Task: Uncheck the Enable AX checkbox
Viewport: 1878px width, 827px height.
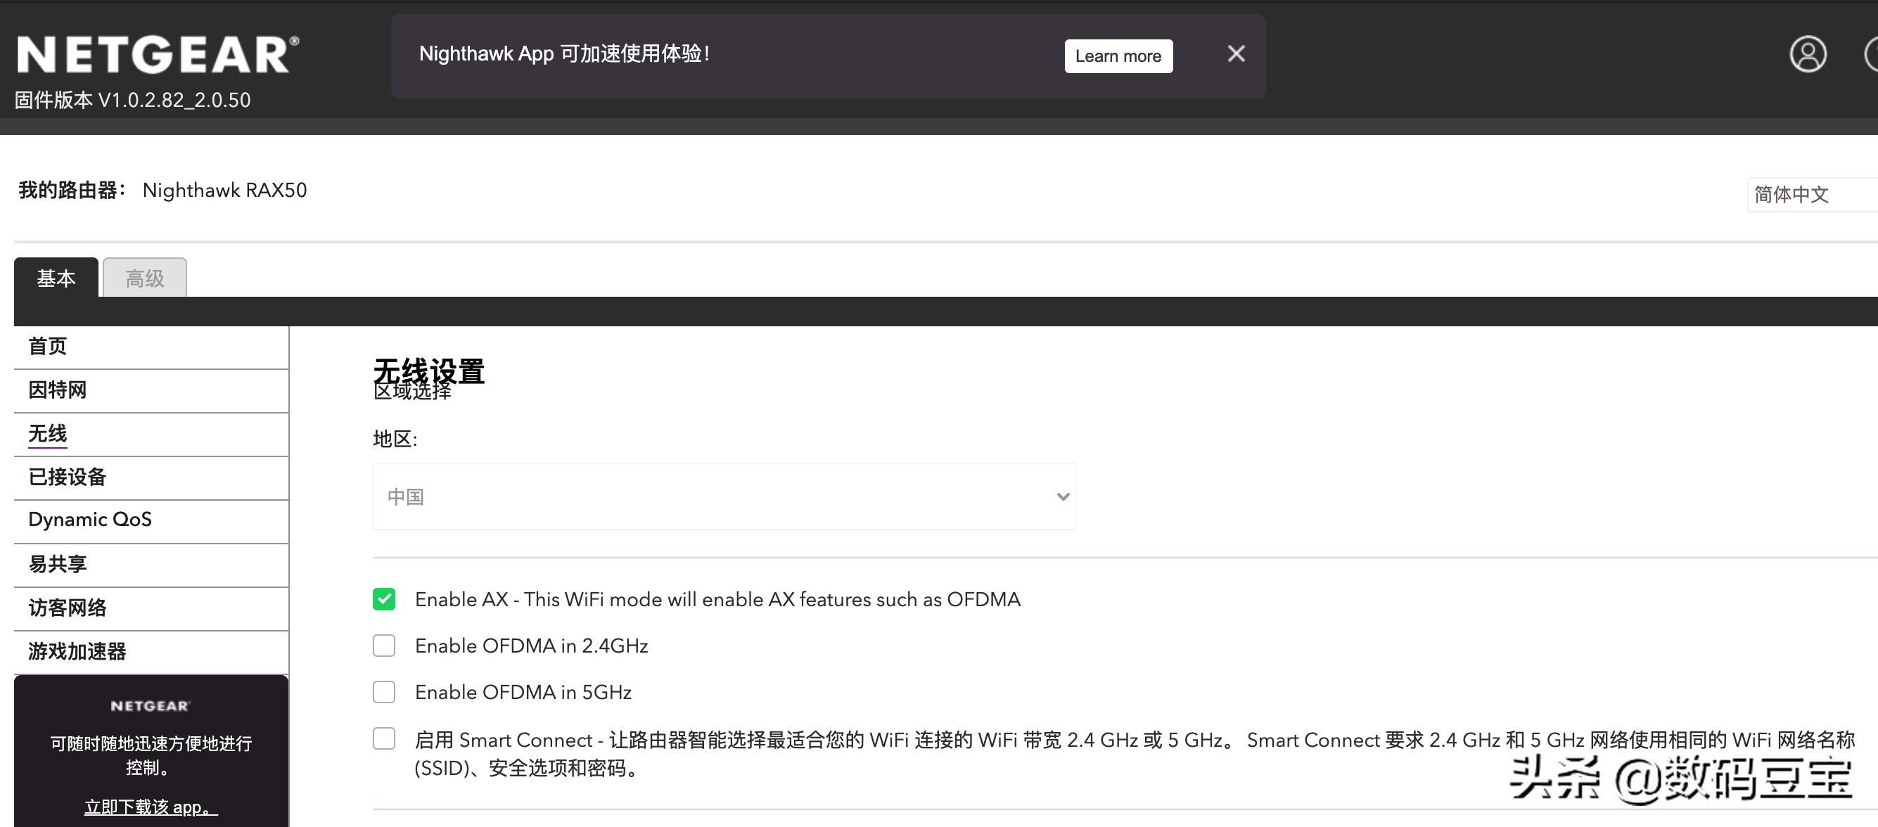Action: point(383,599)
